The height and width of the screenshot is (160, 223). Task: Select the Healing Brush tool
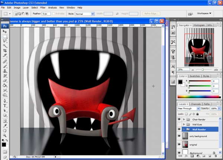pyautogui.click(x=5, y=61)
